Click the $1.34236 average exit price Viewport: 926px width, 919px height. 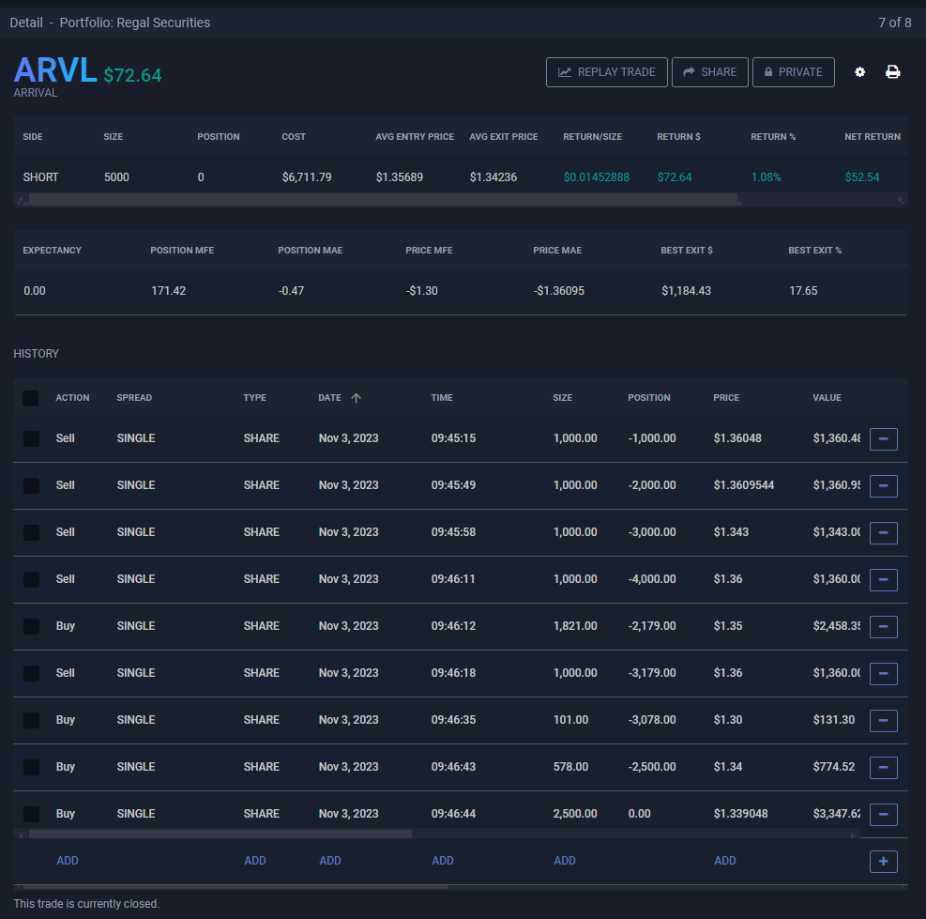pyautogui.click(x=493, y=177)
